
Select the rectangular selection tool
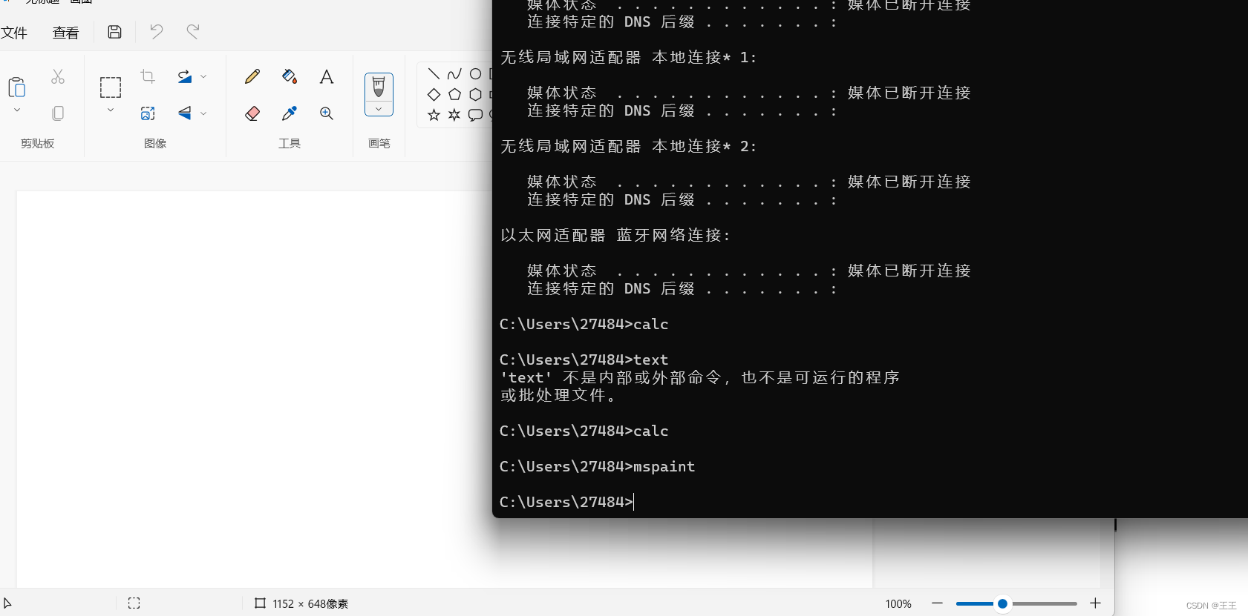111,87
